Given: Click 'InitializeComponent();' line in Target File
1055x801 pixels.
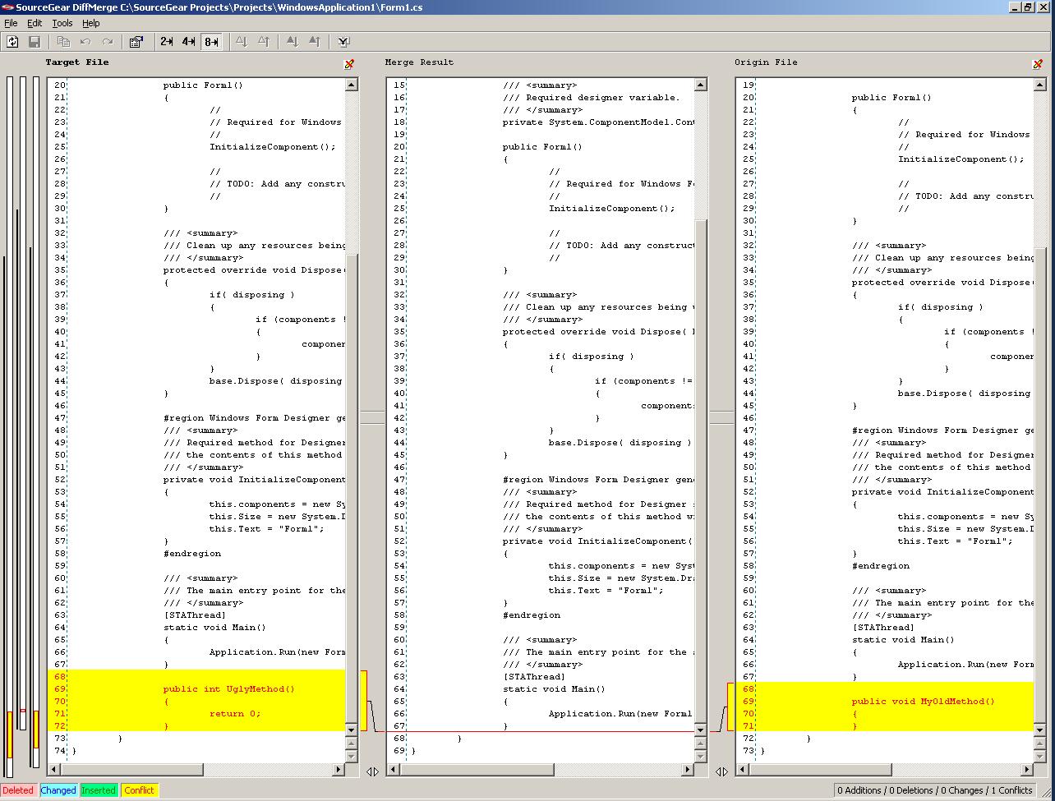Looking at the screenshot, I should point(273,147).
